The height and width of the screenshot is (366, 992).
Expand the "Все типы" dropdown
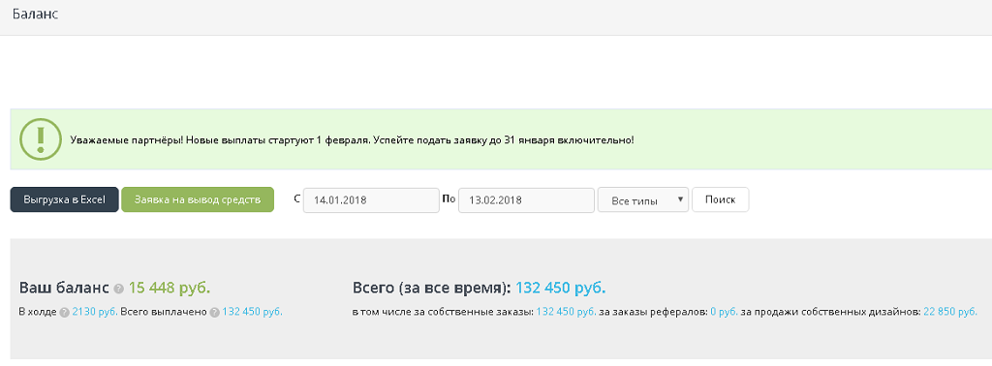click(643, 200)
